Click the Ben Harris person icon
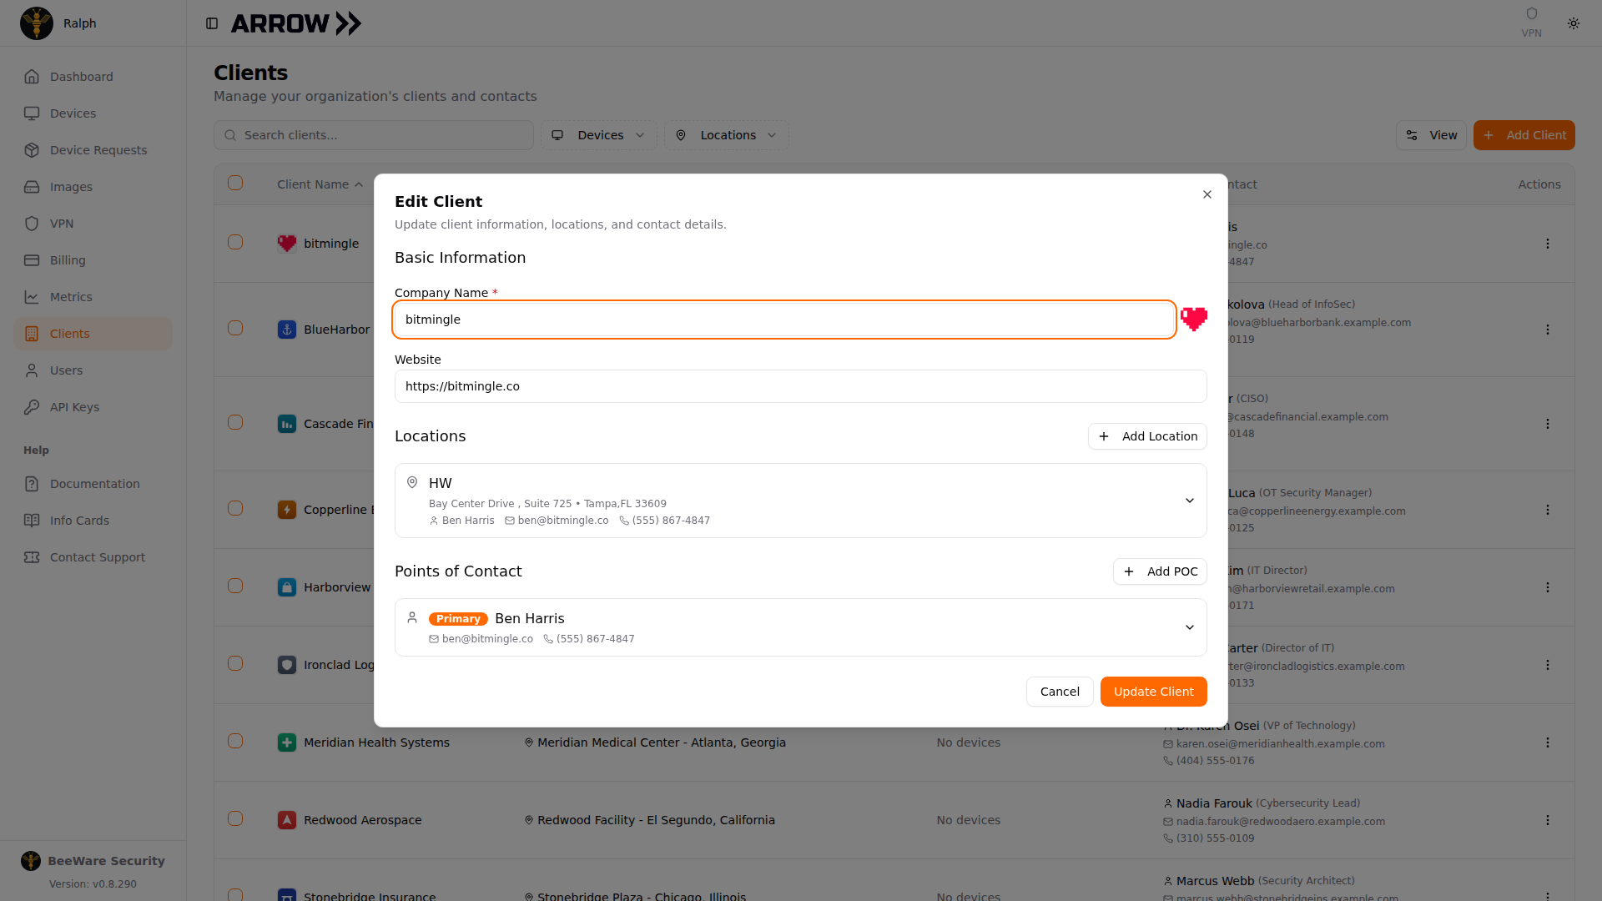 click(412, 617)
